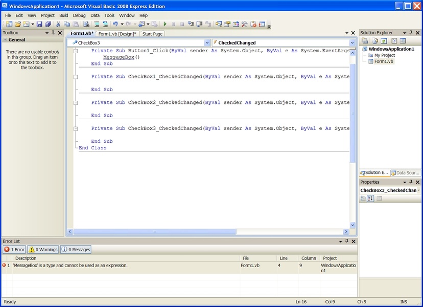Click the Undo arrow icon

(115, 24)
